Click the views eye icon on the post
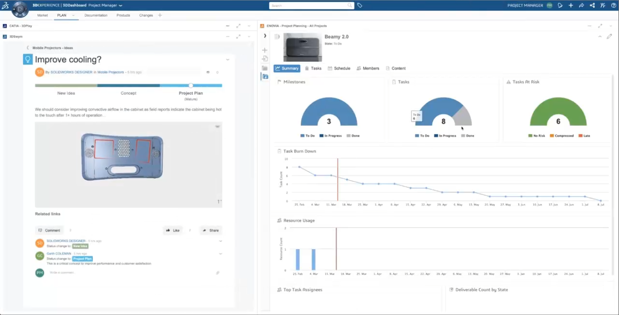This screenshot has width=619, height=315. point(208,73)
